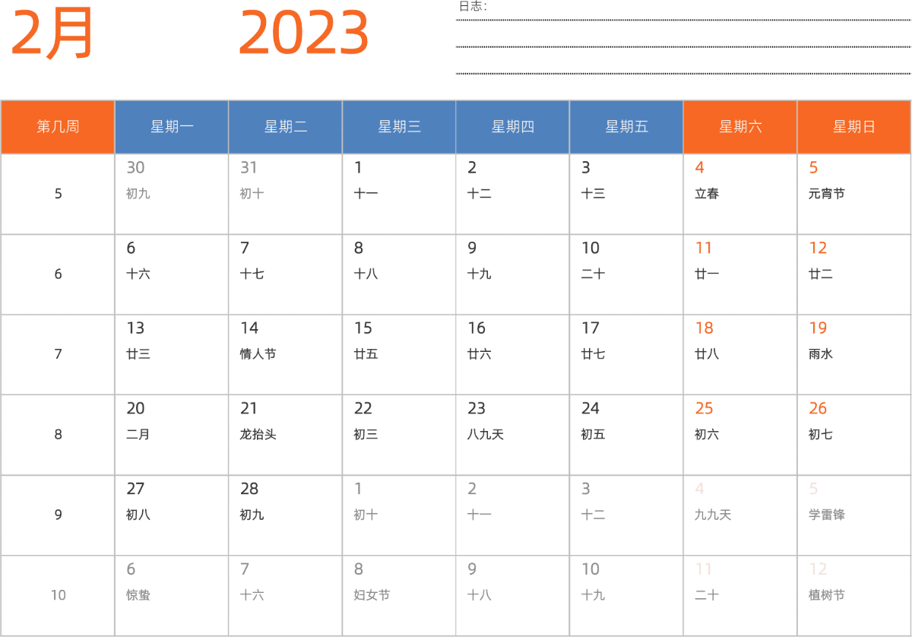Image resolution: width=912 pixels, height=637 pixels.
Task: Select February 1 cell marked 十一
Action: click(399, 194)
